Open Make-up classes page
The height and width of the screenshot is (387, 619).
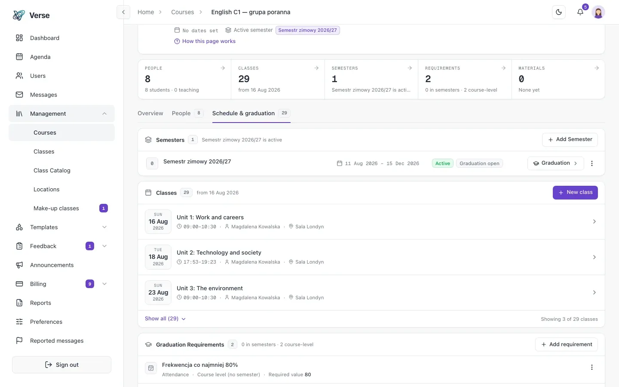(x=61, y=208)
